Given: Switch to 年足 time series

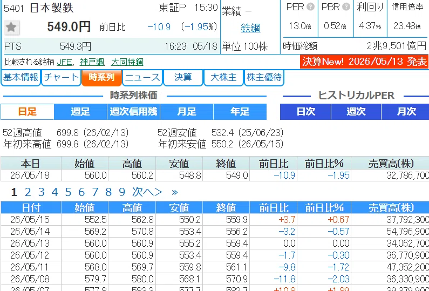Looking at the screenshot, I should (x=240, y=112).
